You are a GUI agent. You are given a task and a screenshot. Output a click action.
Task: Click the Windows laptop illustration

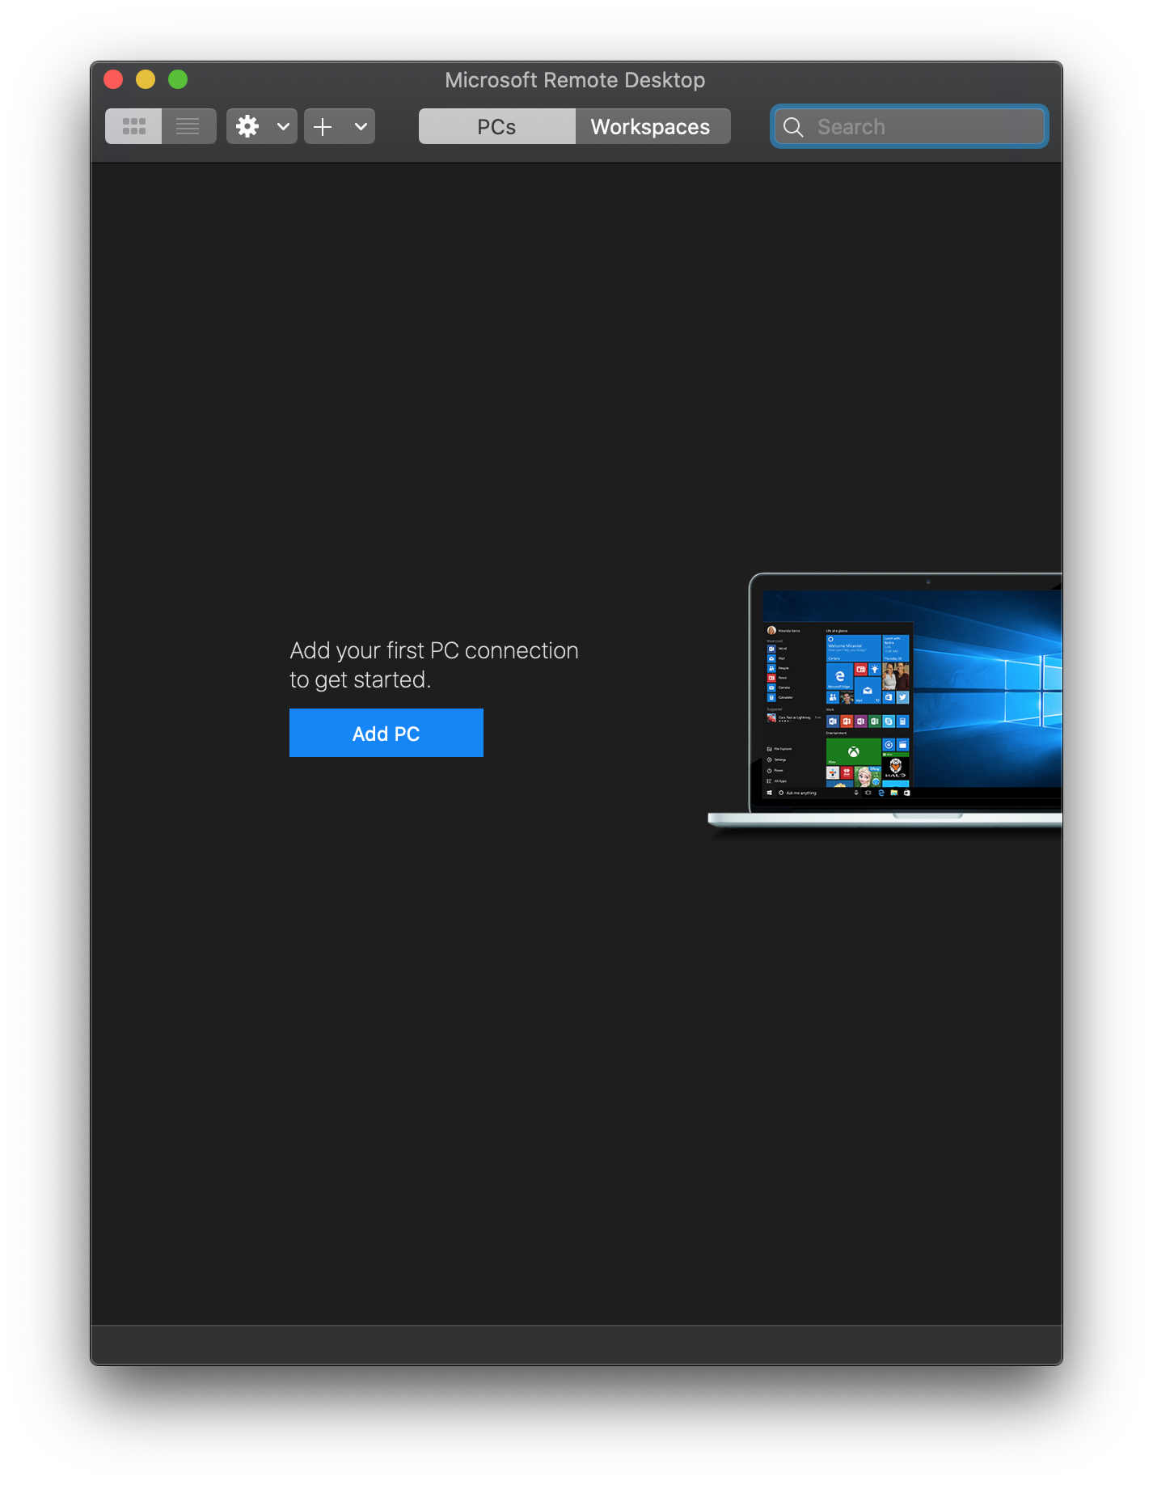(885, 701)
